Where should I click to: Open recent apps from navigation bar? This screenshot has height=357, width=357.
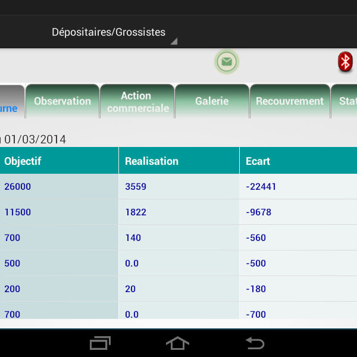coord(100,343)
